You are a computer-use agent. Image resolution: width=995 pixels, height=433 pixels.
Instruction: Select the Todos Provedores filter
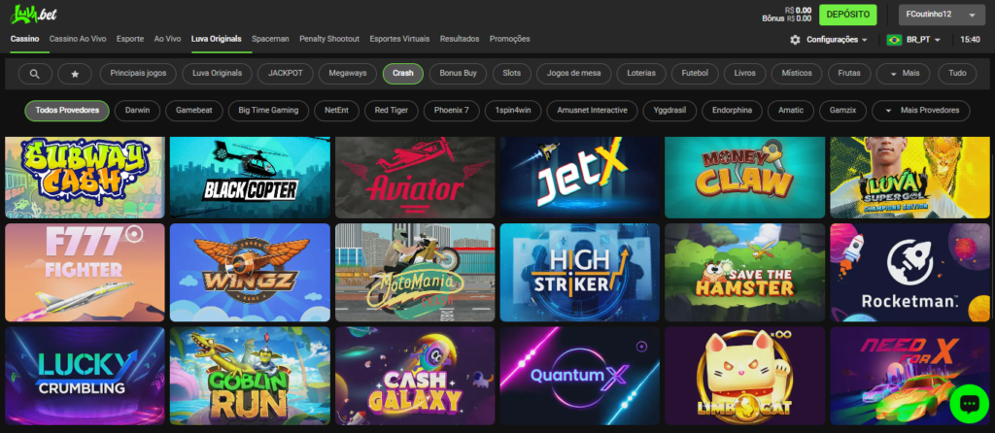pyautogui.click(x=67, y=111)
